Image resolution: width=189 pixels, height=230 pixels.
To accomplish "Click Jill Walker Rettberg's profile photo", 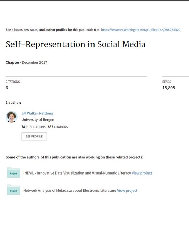I will 11,117.
